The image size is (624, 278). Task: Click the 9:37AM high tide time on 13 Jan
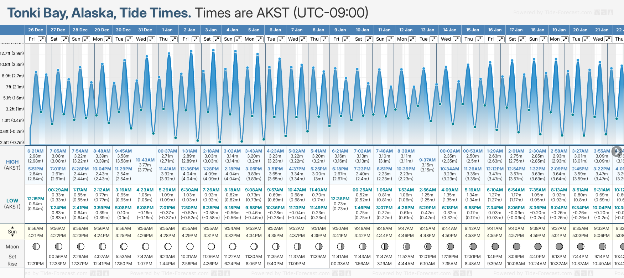tap(427, 160)
